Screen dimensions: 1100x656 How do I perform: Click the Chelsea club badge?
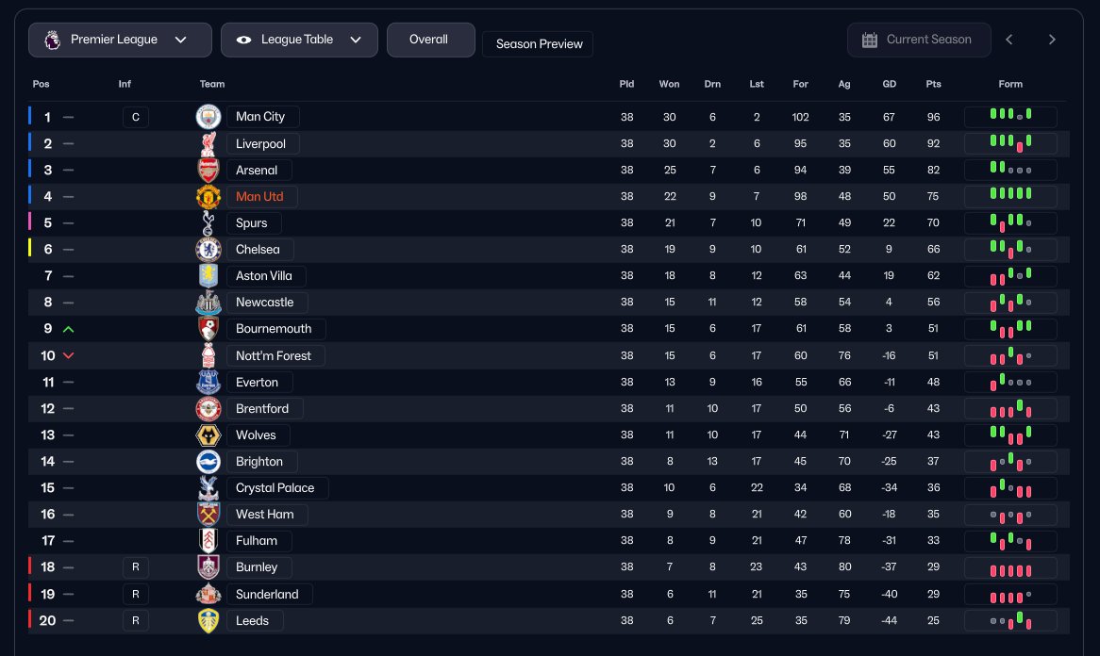pos(208,249)
